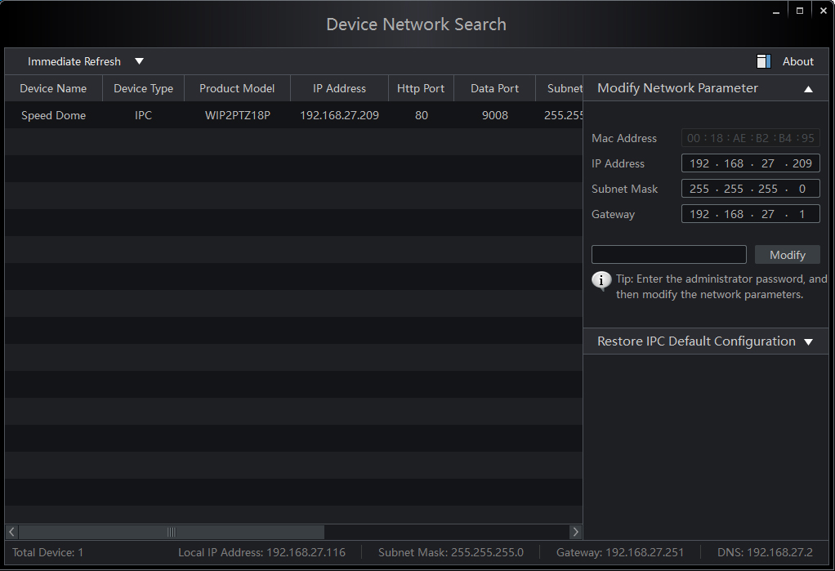Maximize the Device Network Search window

[799, 11]
